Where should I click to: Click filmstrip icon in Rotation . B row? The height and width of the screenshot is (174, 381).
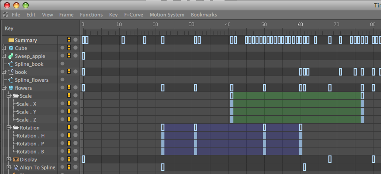coord(69,151)
